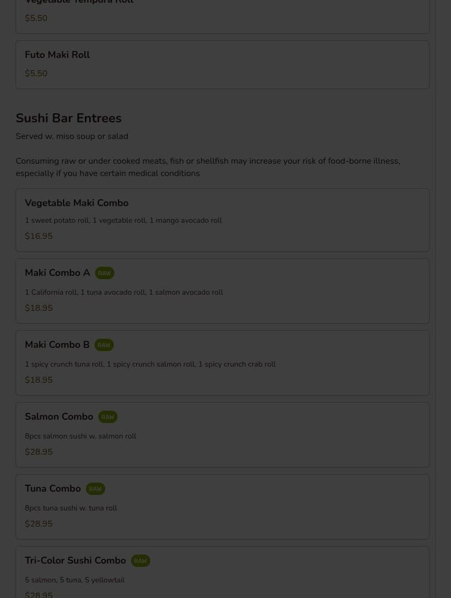Click the RAW badge next to Tuna Combo
This screenshot has width=451, height=598.
click(96, 489)
